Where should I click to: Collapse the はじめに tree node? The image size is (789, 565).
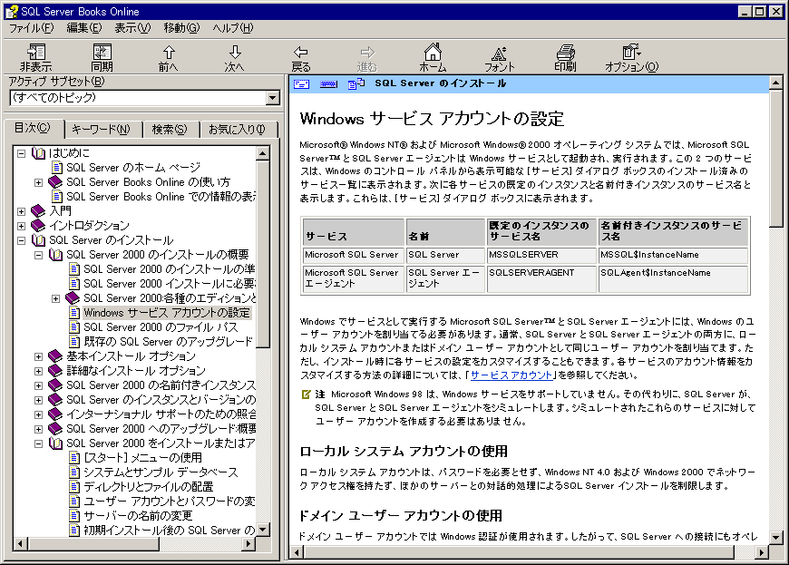tap(21, 153)
